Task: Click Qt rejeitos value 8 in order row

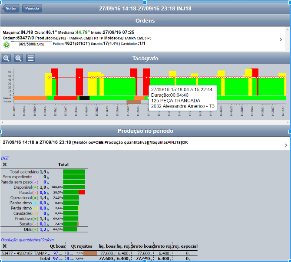Action: (x=68, y=253)
